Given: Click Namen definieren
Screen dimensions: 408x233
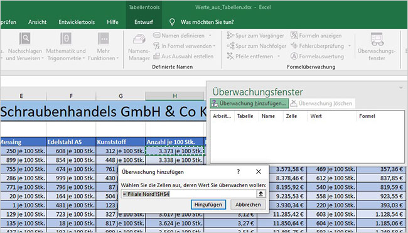Looking at the screenshot, I should (180, 36).
